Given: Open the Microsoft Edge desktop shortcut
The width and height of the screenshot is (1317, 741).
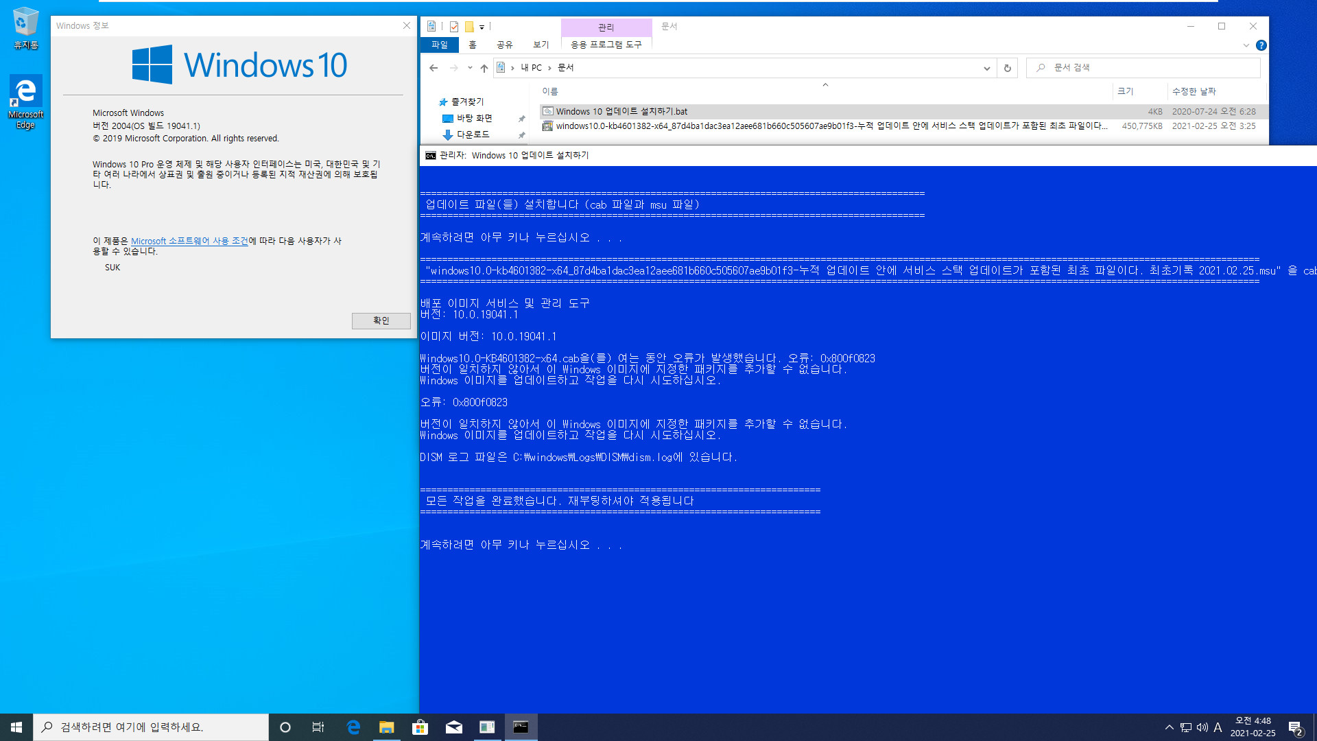Looking at the screenshot, I should point(25,102).
